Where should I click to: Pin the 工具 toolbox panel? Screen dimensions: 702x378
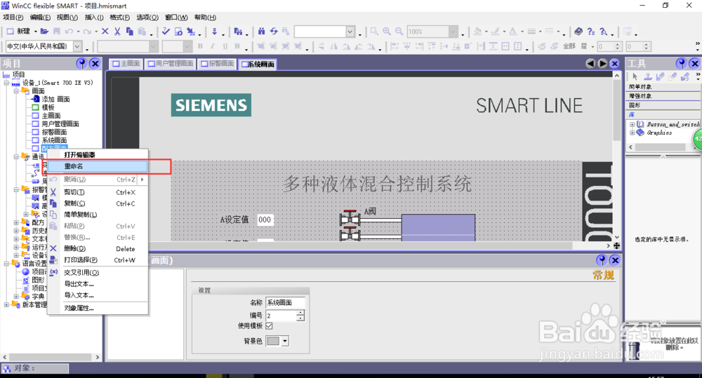pos(682,64)
